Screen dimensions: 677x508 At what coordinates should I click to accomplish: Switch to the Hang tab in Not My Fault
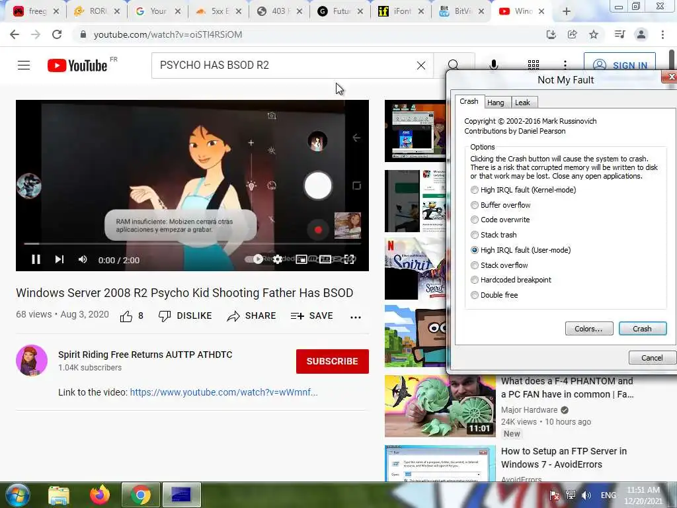click(x=496, y=103)
